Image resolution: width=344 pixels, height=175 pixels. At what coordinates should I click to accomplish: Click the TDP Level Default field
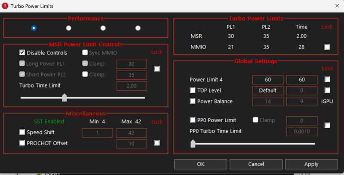point(268,91)
